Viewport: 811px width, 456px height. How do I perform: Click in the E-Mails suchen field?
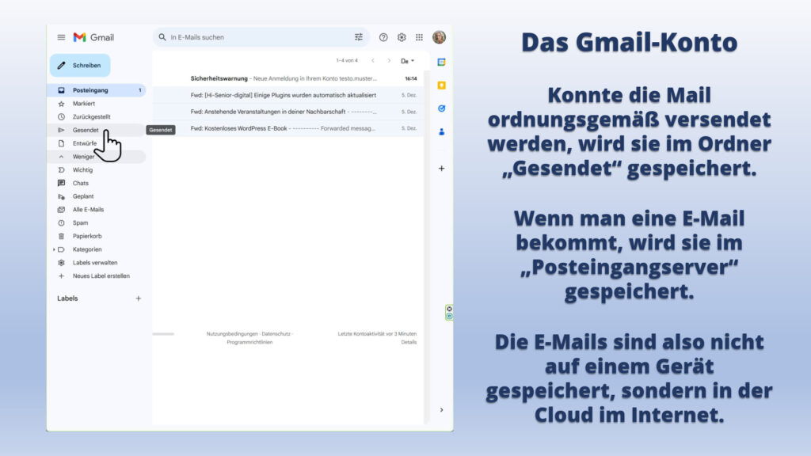(253, 37)
